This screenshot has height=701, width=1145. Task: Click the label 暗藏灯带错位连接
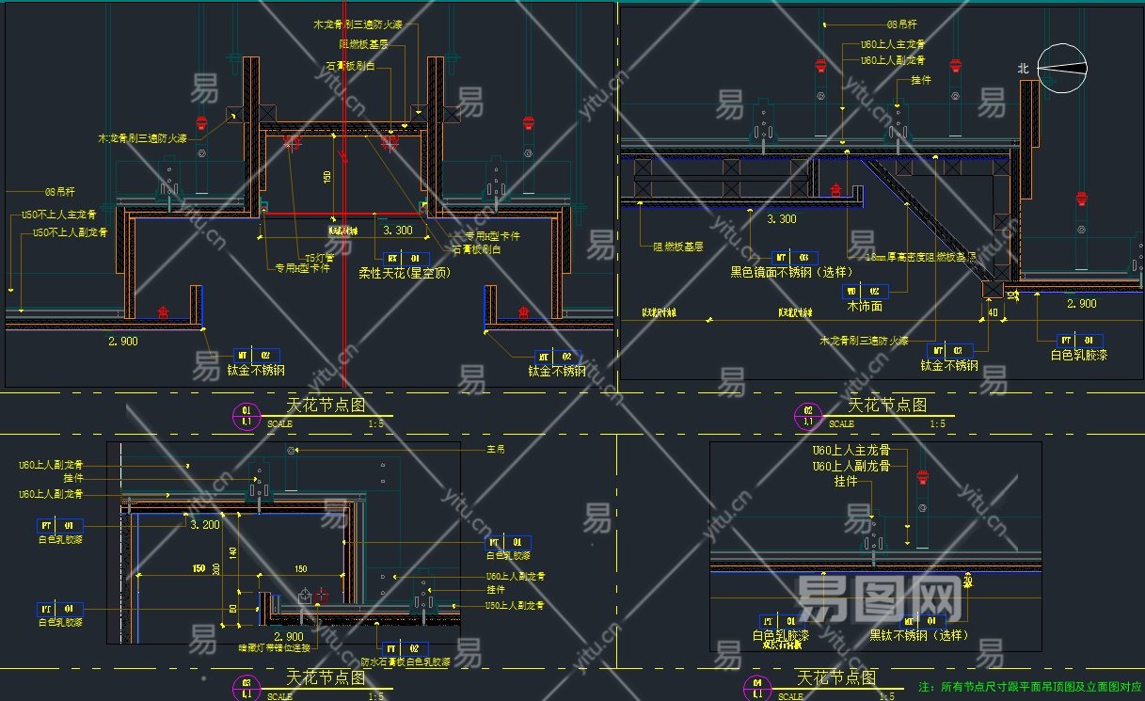click(276, 647)
